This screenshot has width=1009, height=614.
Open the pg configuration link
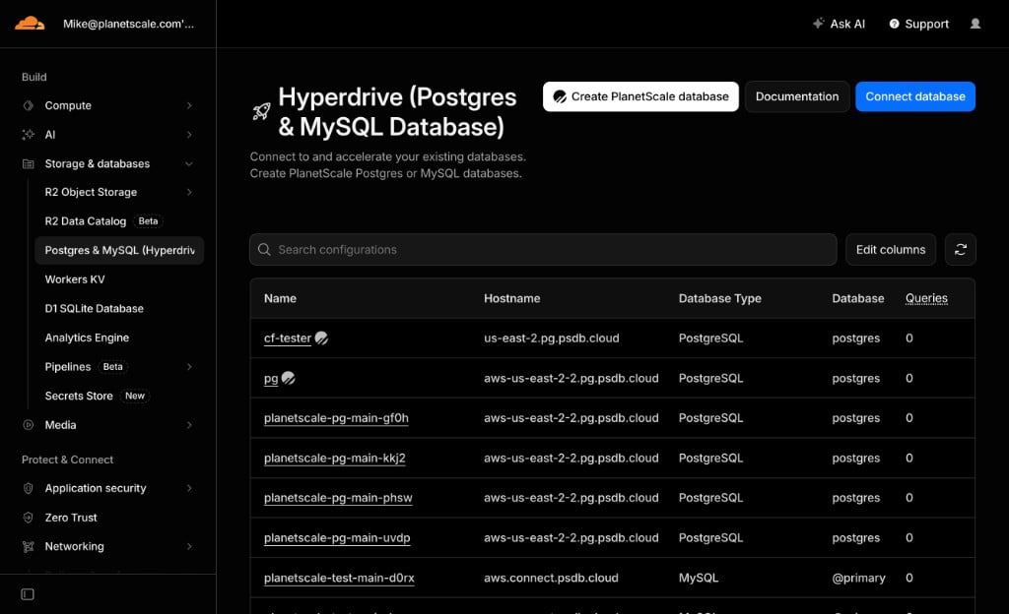click(271, 378)
